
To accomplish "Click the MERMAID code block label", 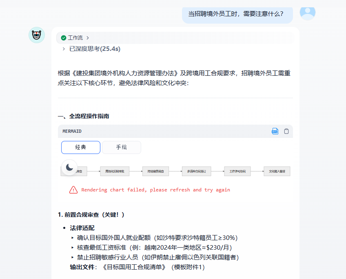I will click(72, 131).
